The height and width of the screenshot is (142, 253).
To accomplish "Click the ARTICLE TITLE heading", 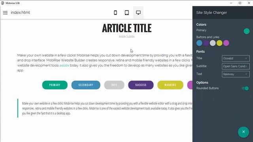I will pos(126,28).
